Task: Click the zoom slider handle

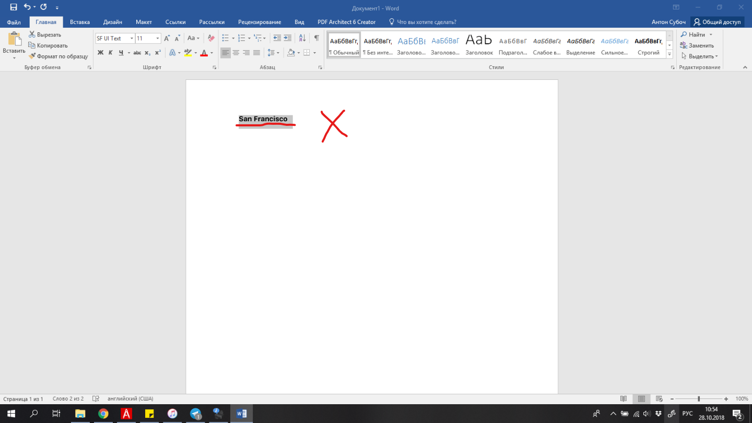Action: pyautogui.click(x=699, y=398)
